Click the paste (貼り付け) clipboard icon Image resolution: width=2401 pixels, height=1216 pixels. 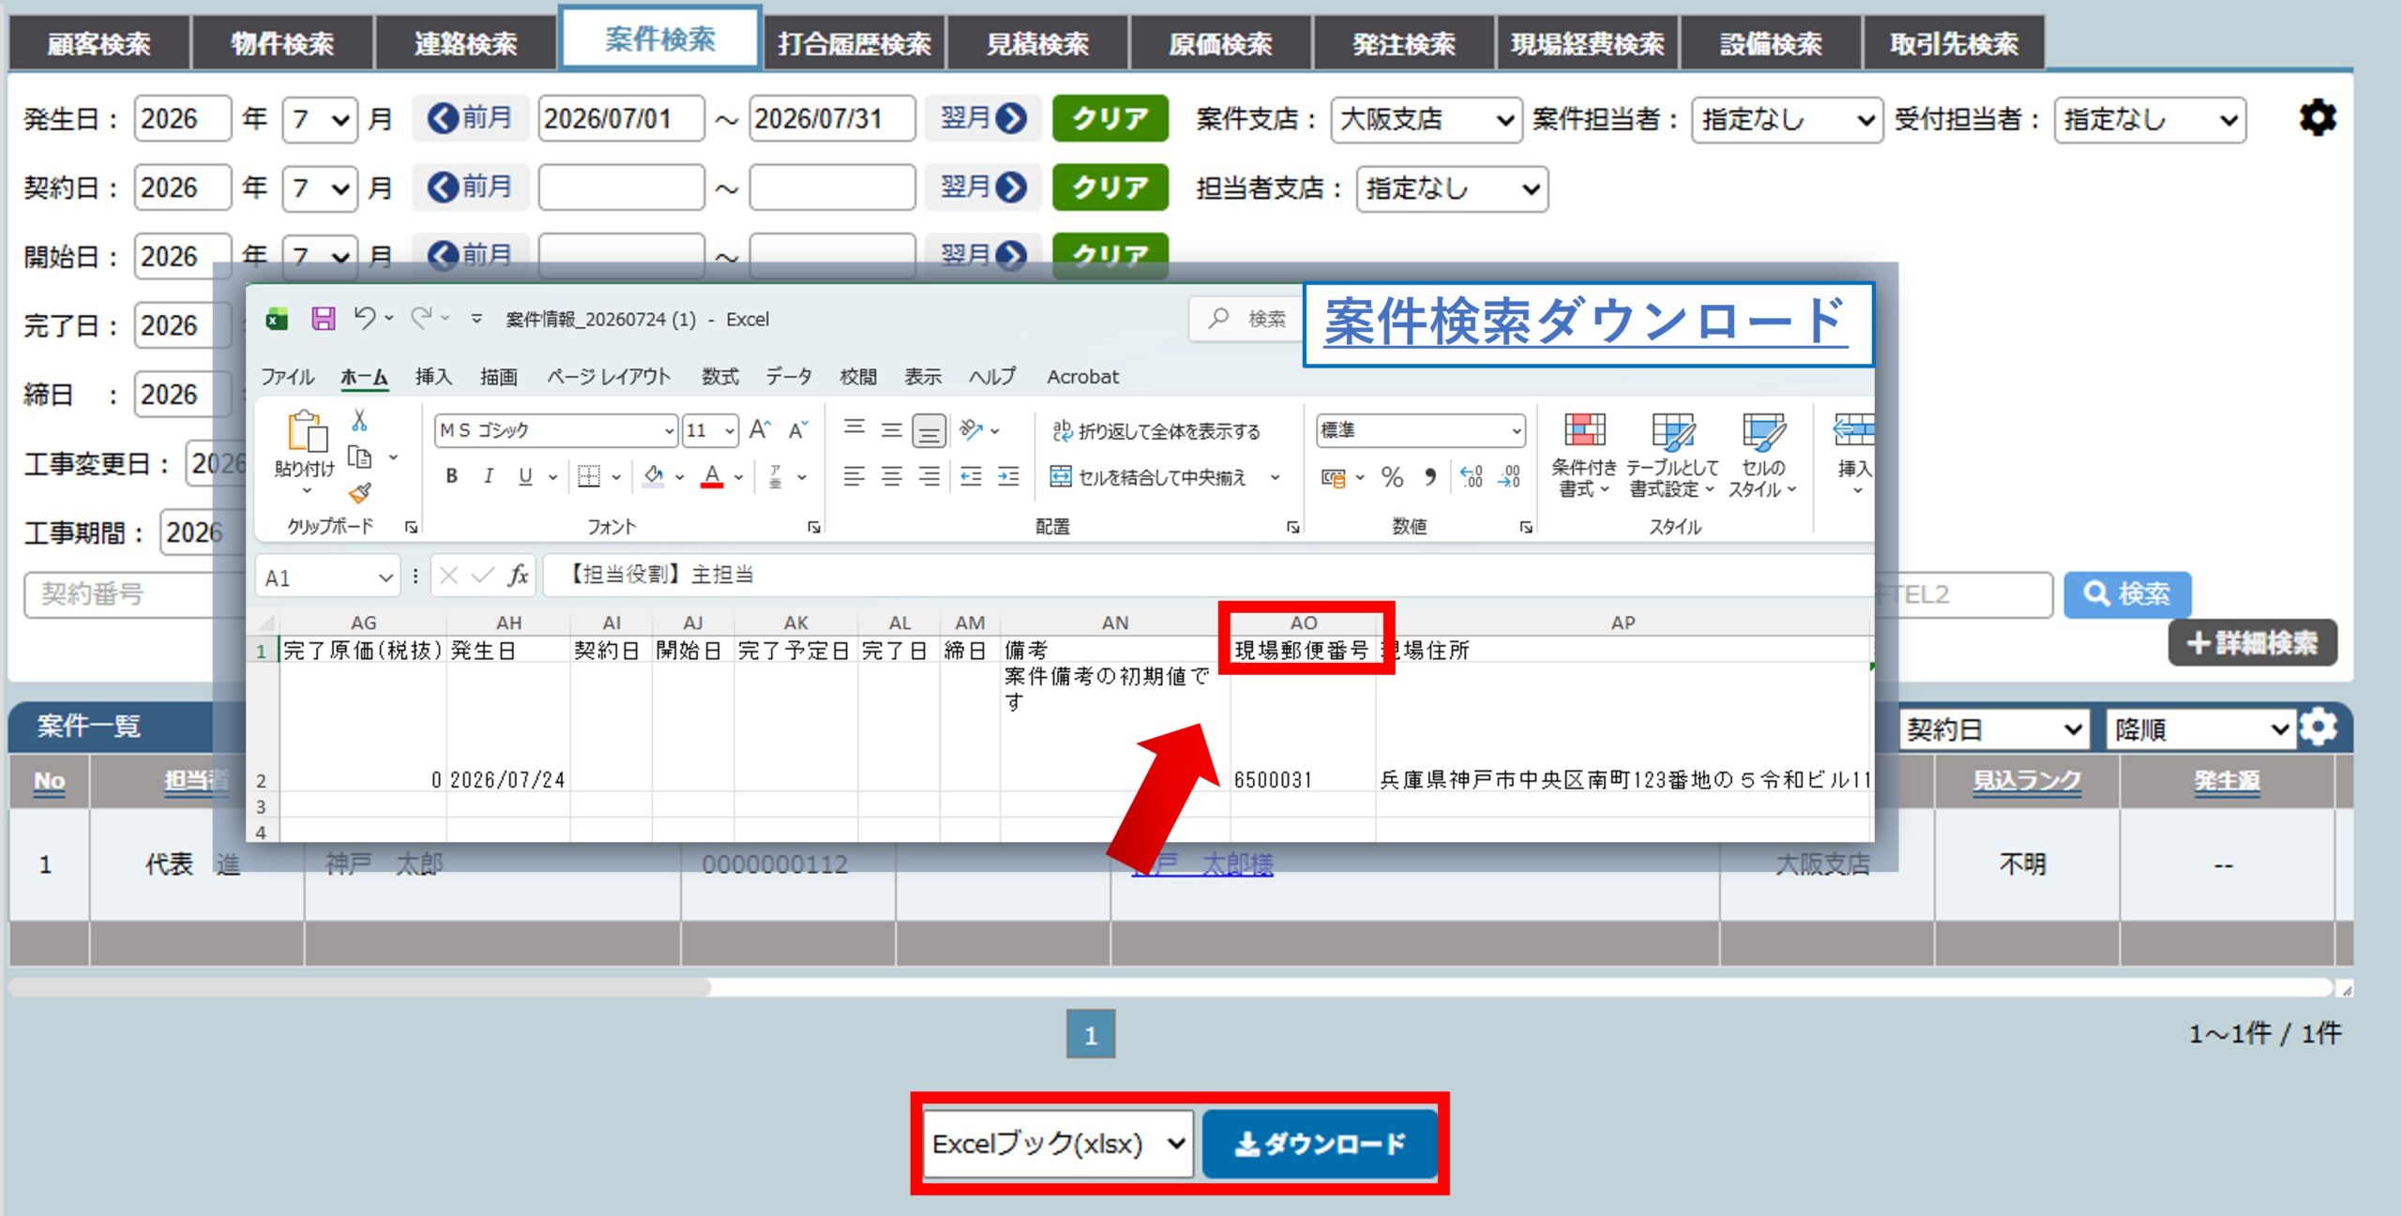click(x=306, y=432)
